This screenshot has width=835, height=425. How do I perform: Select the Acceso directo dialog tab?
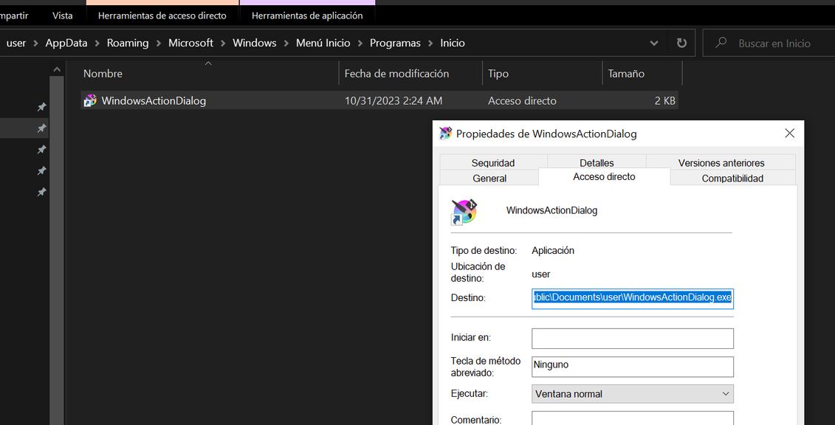(604, 176)
